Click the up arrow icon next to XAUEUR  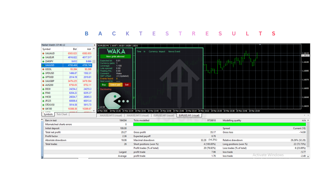(44, 57)
